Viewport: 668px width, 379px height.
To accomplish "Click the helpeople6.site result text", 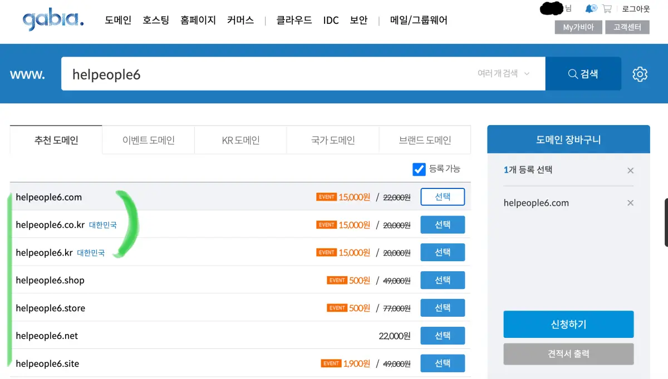I will pyautogui.click(x=47, y=364).
